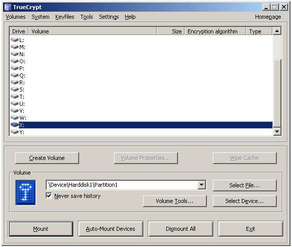Click the drive icon for Q:
Screen dimensions: 292x247
(15, 75)
